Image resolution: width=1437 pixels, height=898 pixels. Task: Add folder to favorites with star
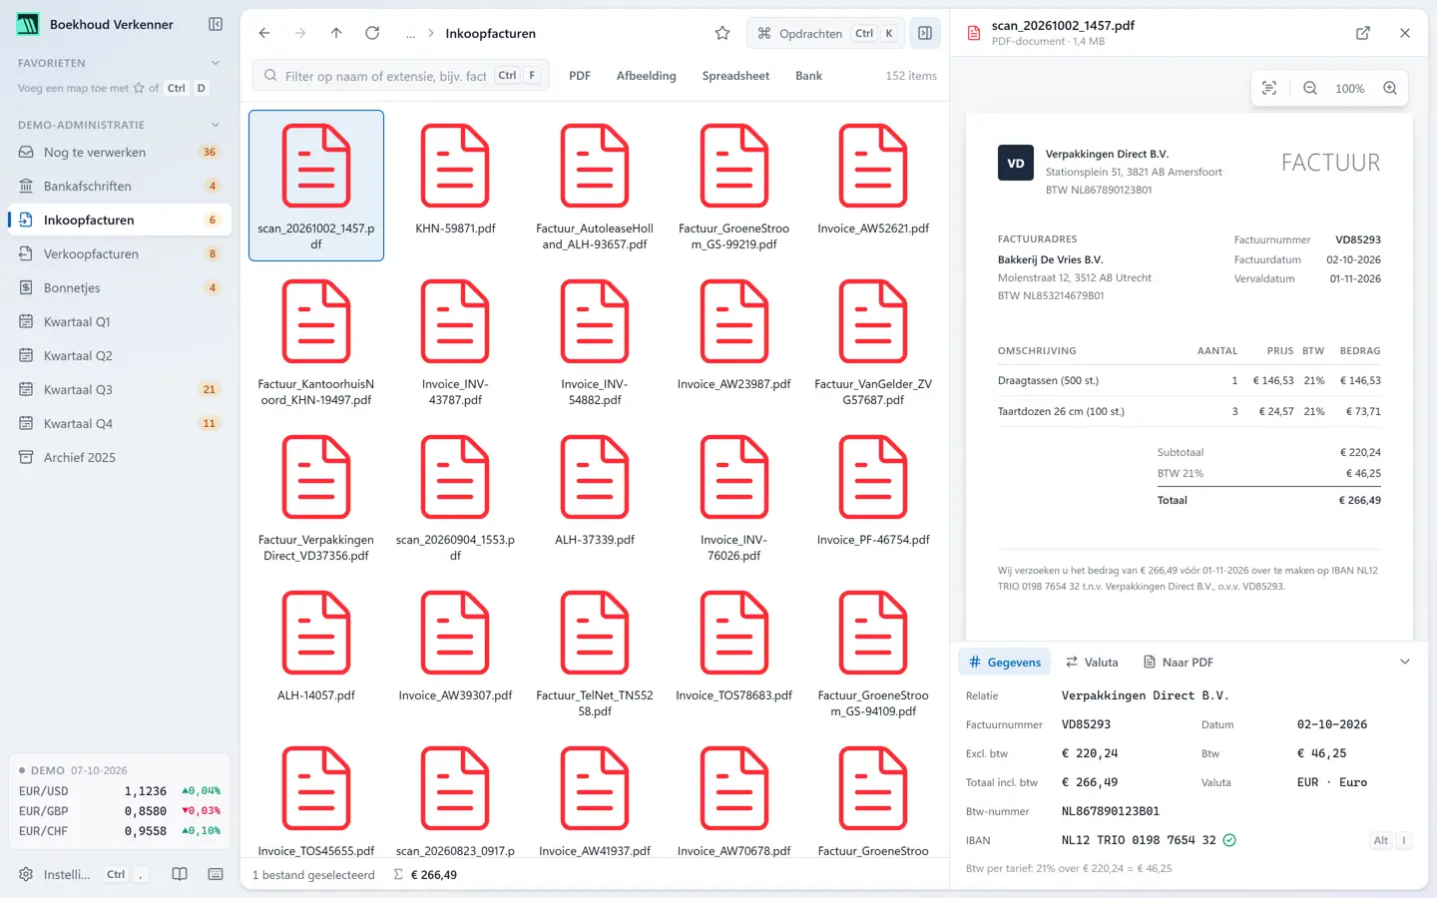click(722, 33)
